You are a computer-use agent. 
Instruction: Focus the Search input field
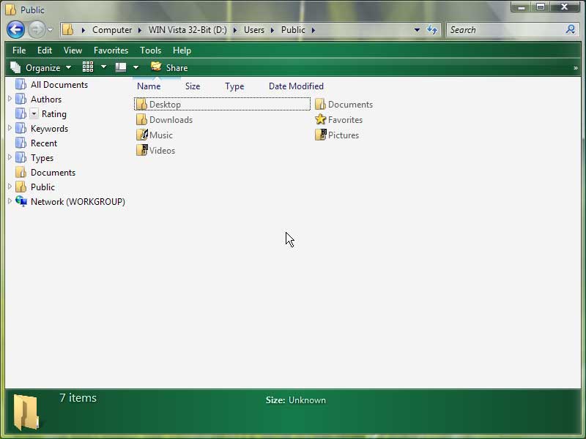click(506, 30)
